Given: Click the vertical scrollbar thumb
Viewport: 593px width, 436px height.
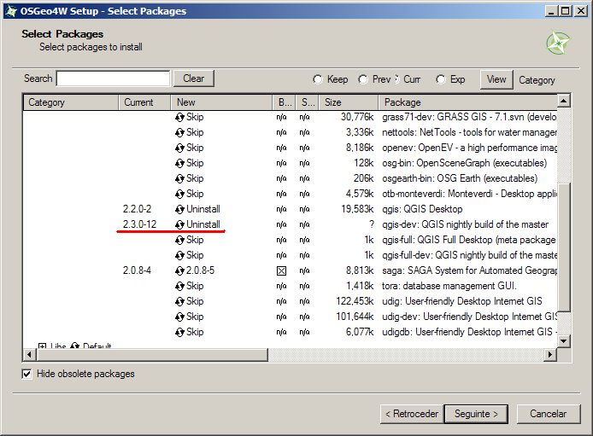Looking at the screenshot, I should click(563, 247).
